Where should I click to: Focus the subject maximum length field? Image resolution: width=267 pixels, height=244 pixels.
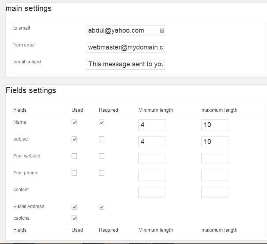click(x=215, y=142)
